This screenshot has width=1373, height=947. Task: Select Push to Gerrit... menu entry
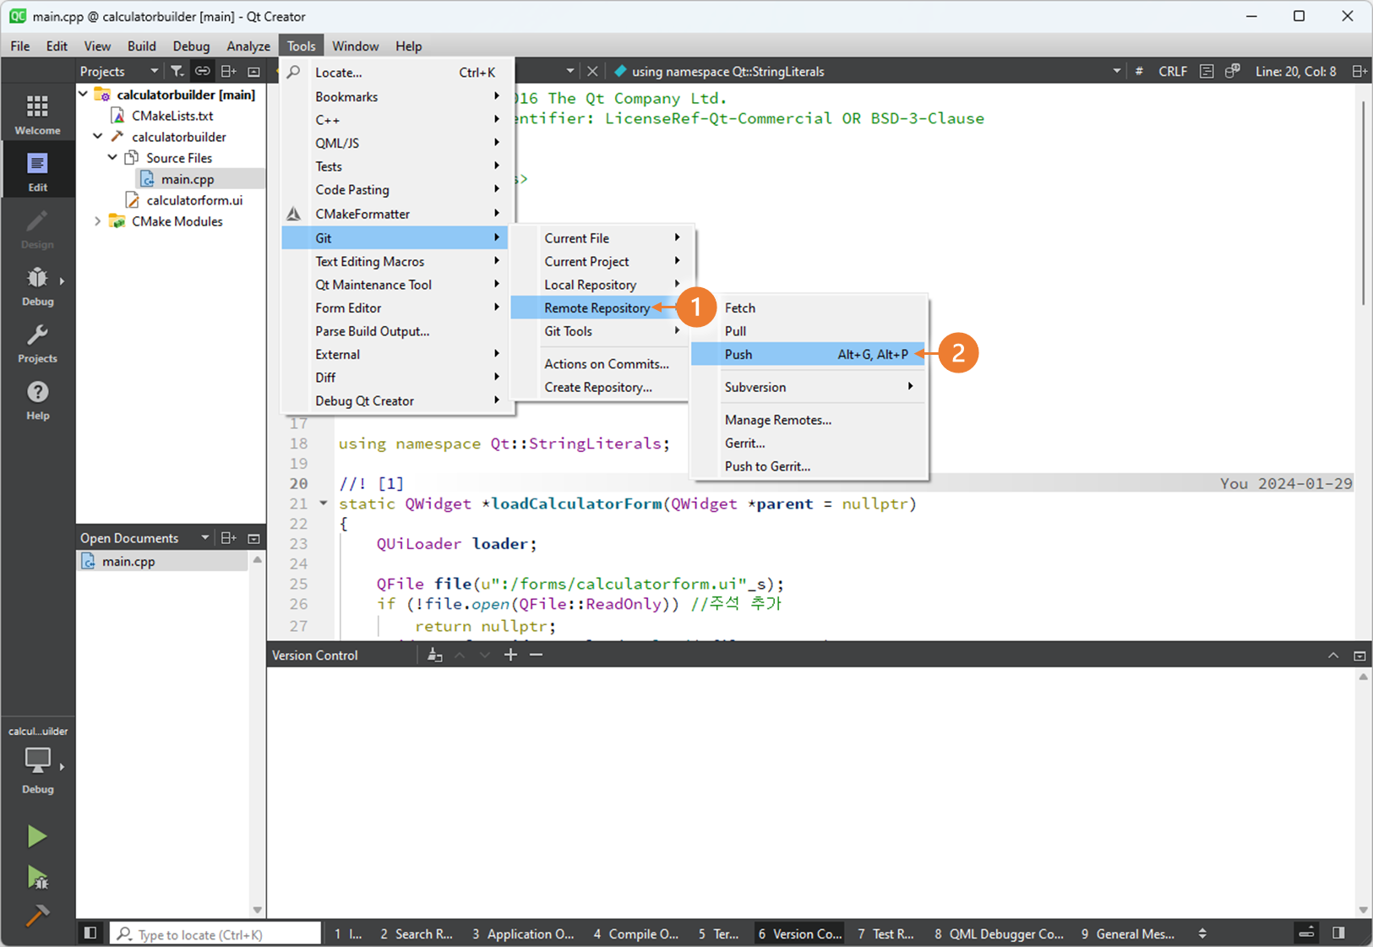click(809, 466)
